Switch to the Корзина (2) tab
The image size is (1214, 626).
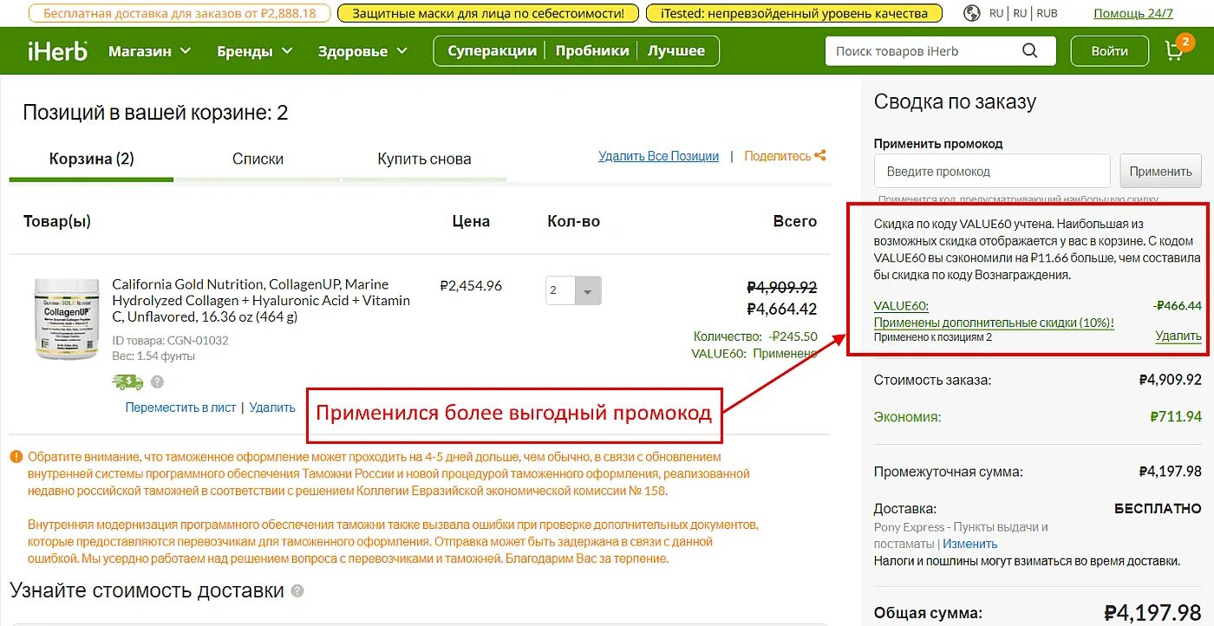point(91,159)
